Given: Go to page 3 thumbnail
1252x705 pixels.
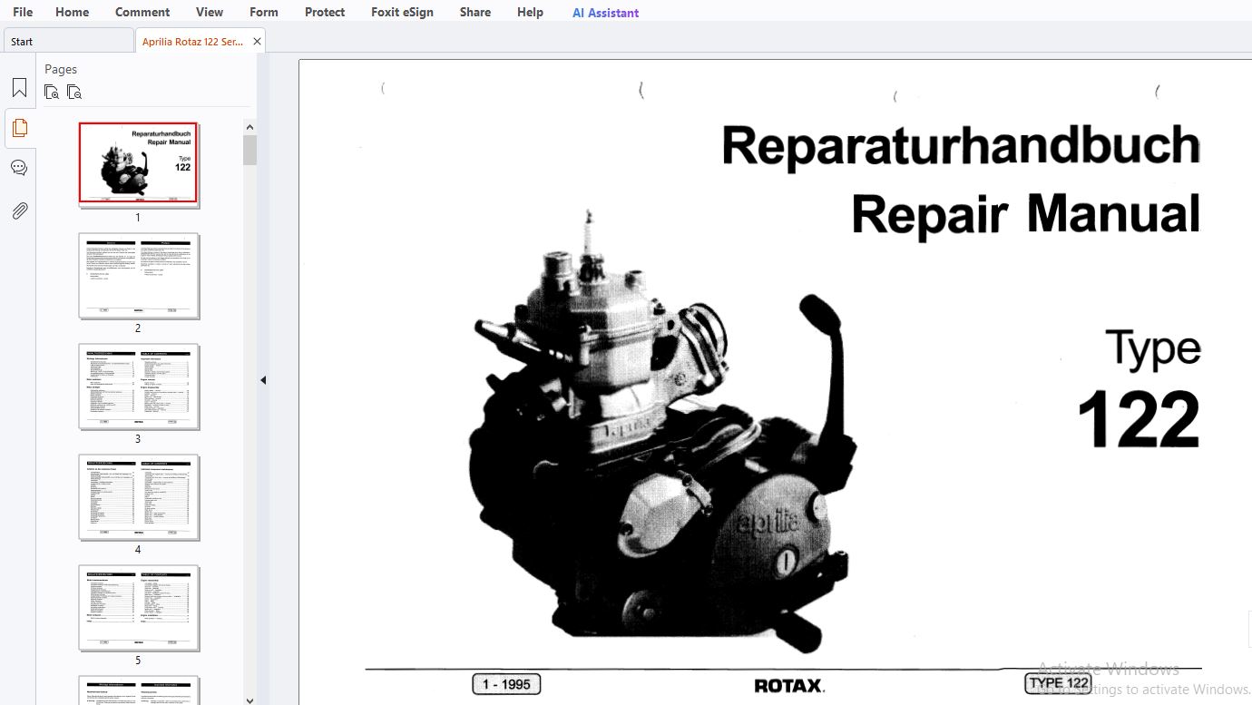Looking at the screenshot, I should [139, 387].
